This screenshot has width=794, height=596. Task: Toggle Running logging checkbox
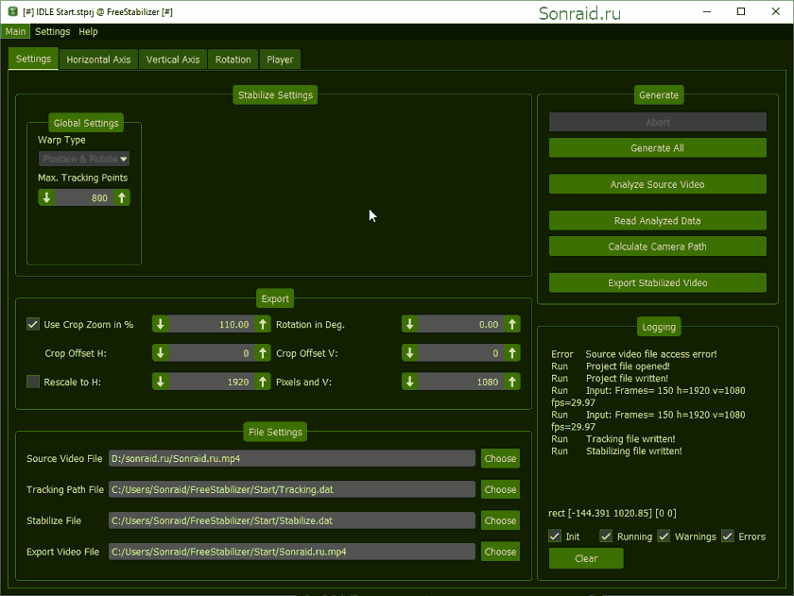tap(606, 536)
